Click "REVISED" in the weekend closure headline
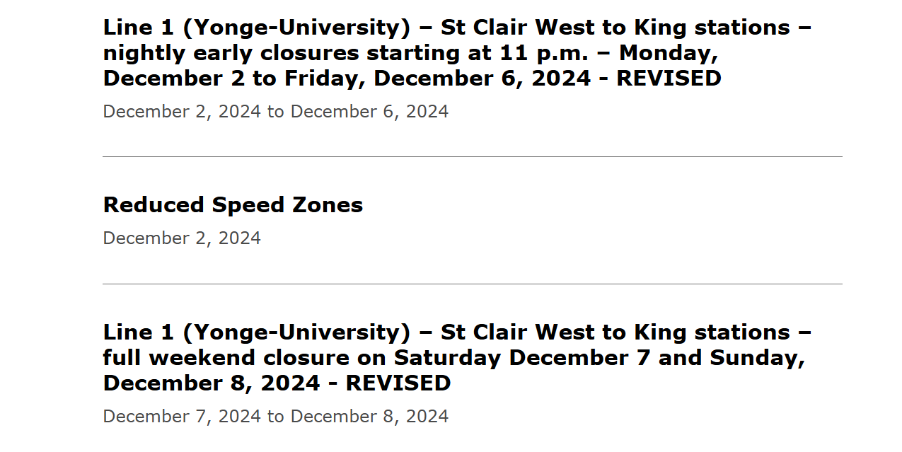The image size is (902, 452). (x=398, y=383)
